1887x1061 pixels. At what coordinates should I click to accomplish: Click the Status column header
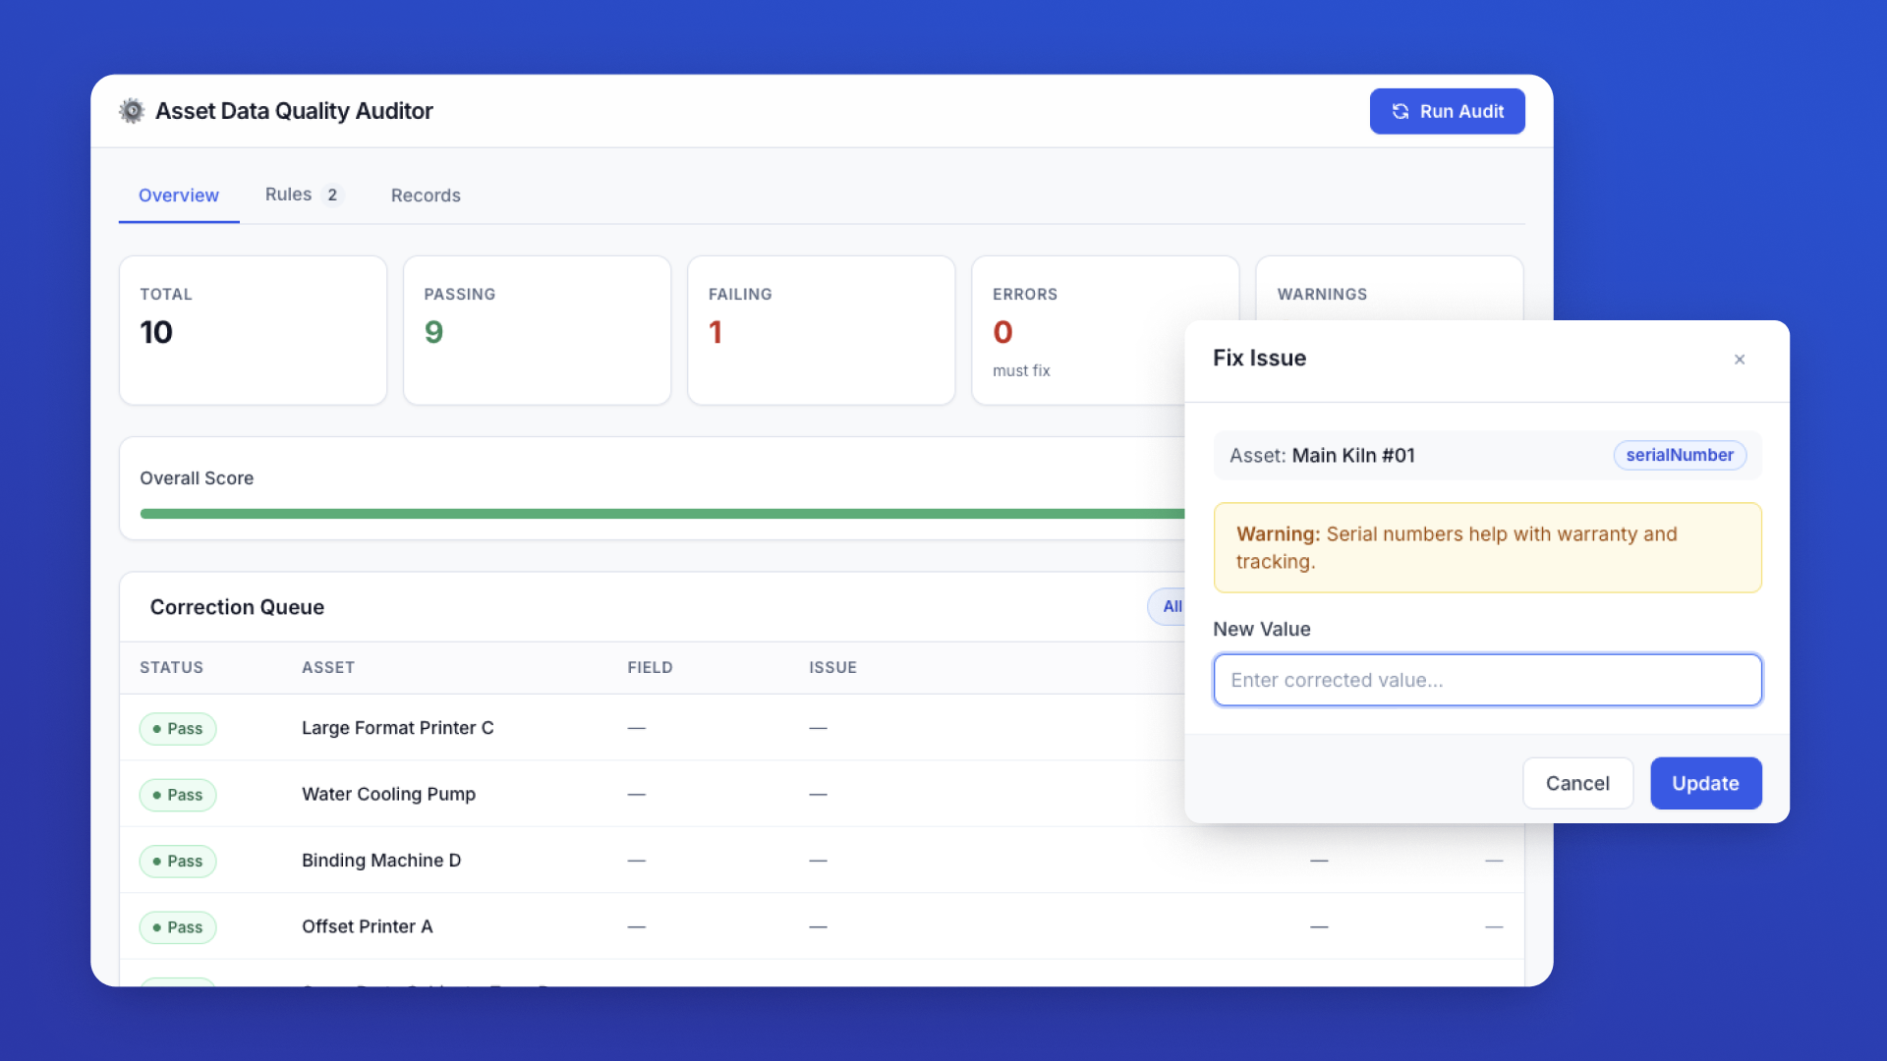[171, 667]
